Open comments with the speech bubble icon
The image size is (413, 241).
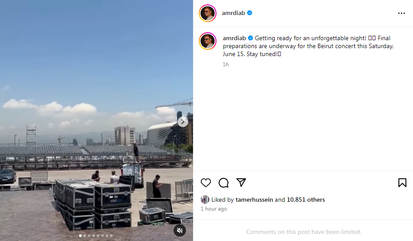coord(224,183)
